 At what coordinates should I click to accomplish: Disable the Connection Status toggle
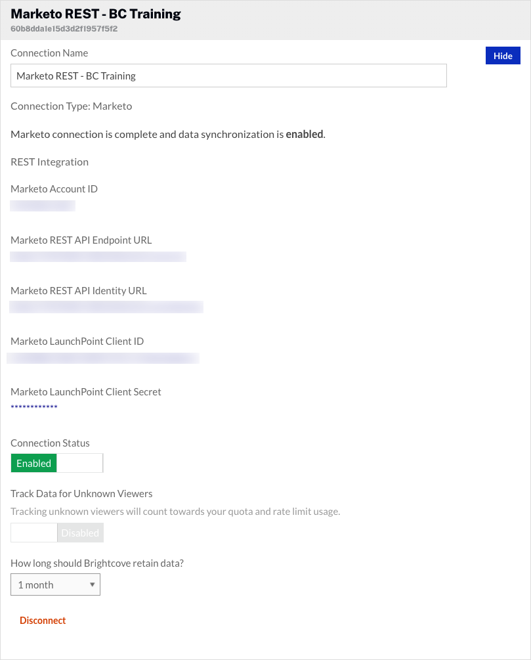tap(79, 463)
